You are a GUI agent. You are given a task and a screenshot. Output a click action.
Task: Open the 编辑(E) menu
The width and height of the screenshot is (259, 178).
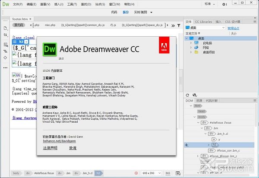pos(32,4)
